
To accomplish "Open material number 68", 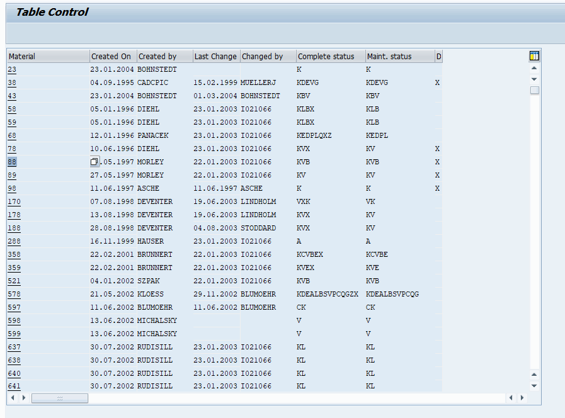I will coord(12,135).
